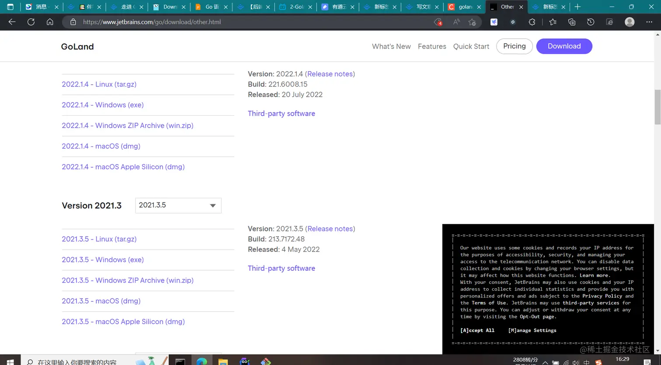Screen dimensions: 661x365
Task: Open the Edge icon beside History
Action: tap(610, 22)
